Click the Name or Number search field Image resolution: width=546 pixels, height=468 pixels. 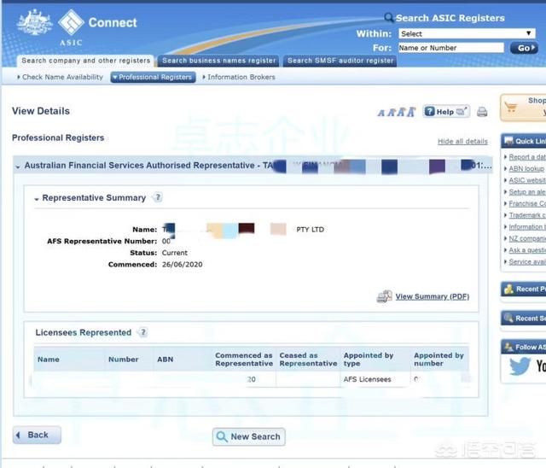[x=450, y=48]
